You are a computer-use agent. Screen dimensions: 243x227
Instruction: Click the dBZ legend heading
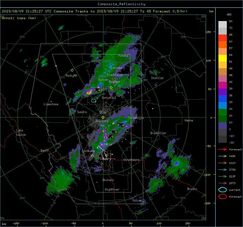[x=229, y=15]
